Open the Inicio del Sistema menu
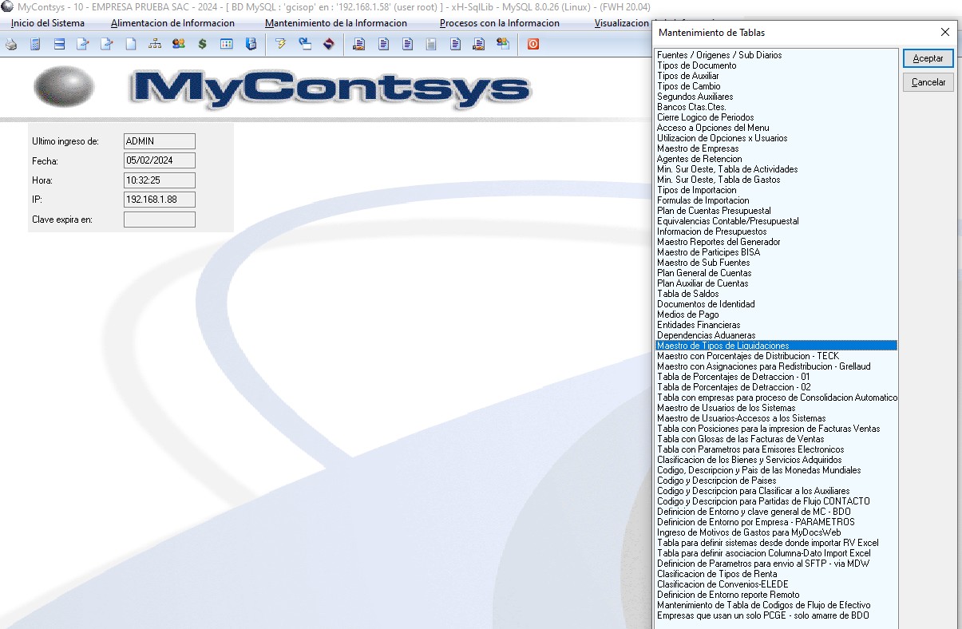The image size is (962, 629). (x=48, y=23)
